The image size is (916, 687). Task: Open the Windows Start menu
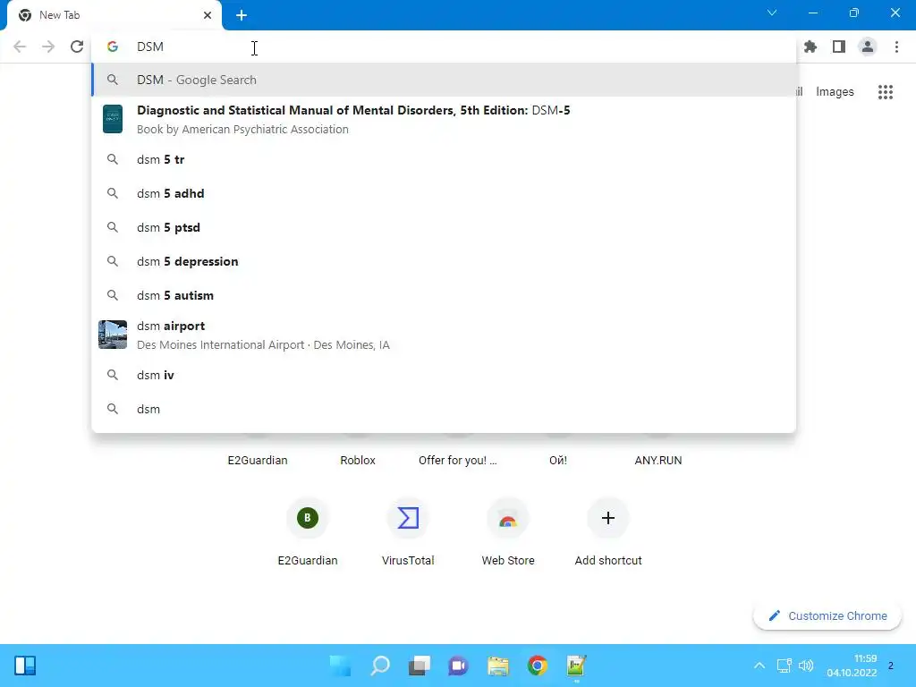[x=341, y=666]
